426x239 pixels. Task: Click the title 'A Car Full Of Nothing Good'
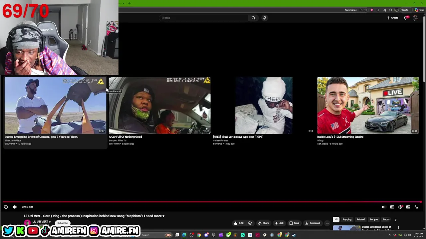[x=125, y=137]
